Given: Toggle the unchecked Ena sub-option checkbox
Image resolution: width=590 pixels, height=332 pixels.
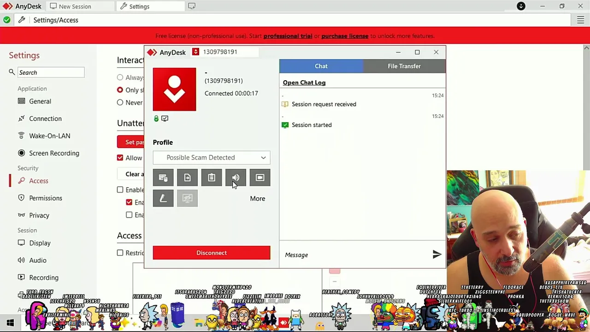Looking at the screenshot, I should 129,215.
